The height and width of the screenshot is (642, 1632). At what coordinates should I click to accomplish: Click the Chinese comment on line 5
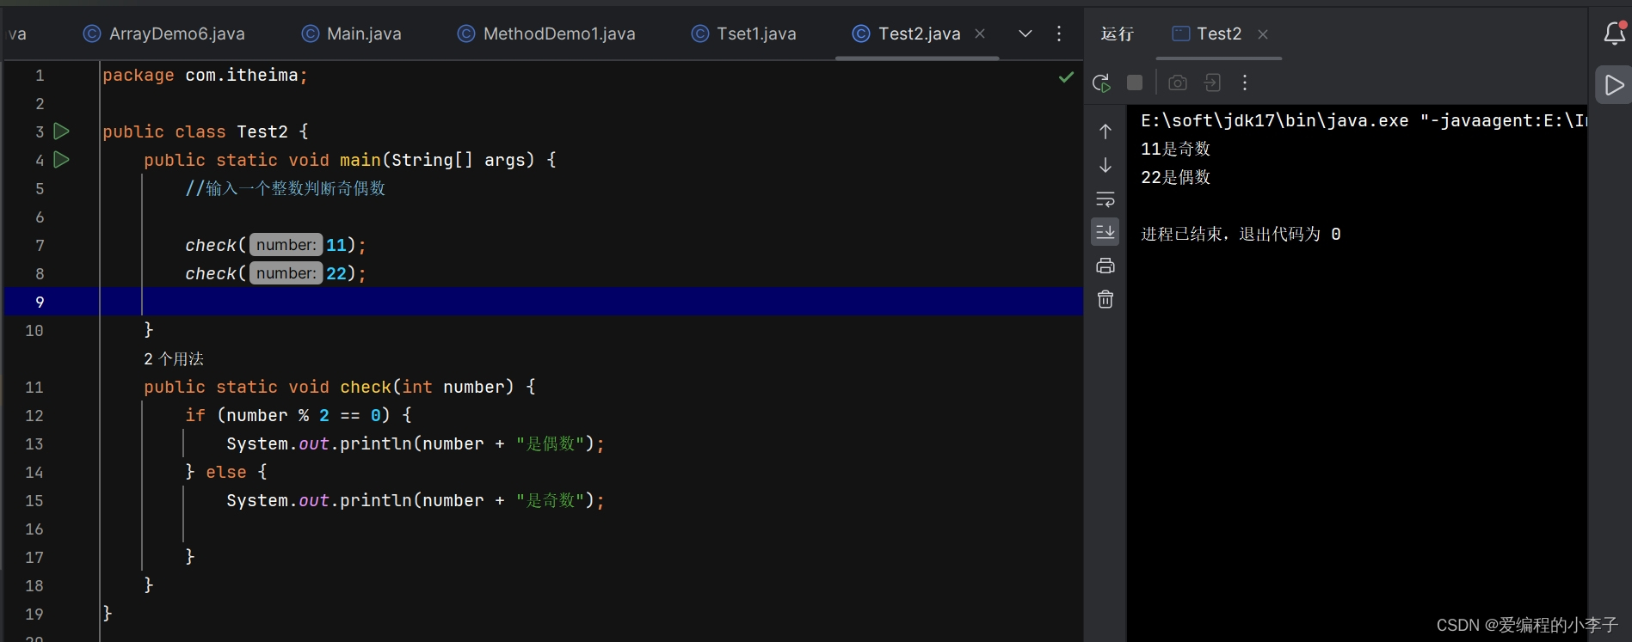pyautogui.click(x=285, y=188)
